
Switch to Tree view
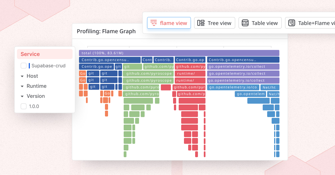(x=214, y=23)
